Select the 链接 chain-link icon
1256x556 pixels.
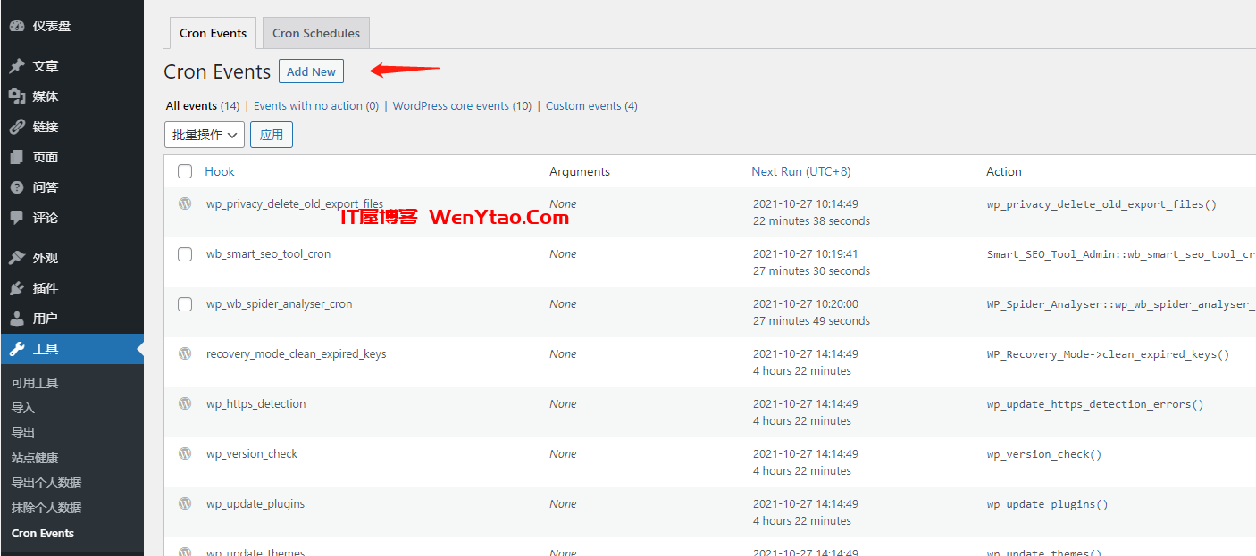click(17, 127)
